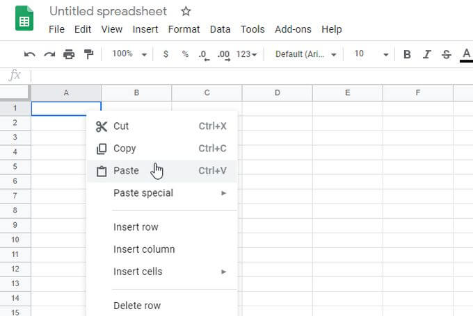Decrease decimal places button
This screenshot has width=473, height=316.
point(204,54)
